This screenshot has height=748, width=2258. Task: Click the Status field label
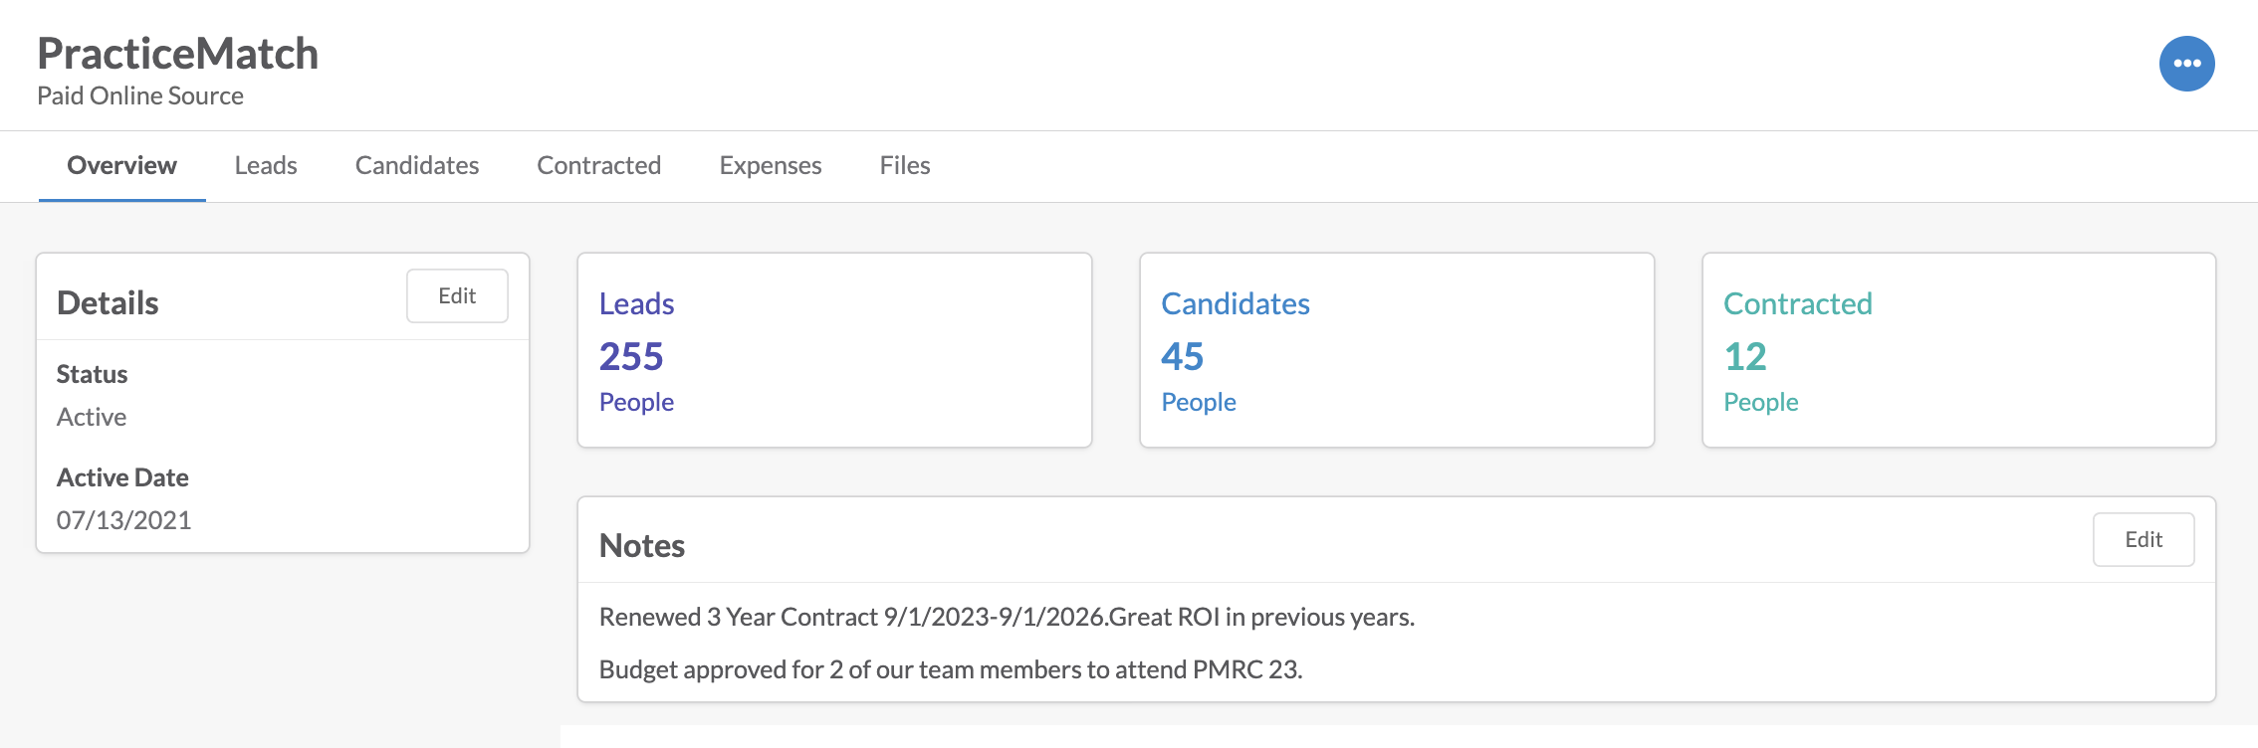point(92,374)
